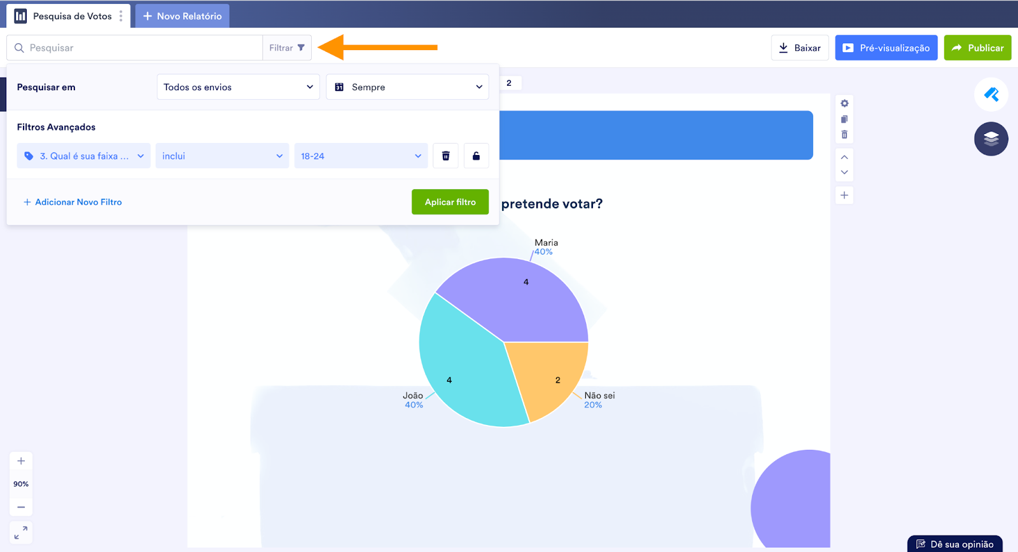Screen dimensions: 1018x552
Task: Click the Maria chart label
Action: point(546,243)
